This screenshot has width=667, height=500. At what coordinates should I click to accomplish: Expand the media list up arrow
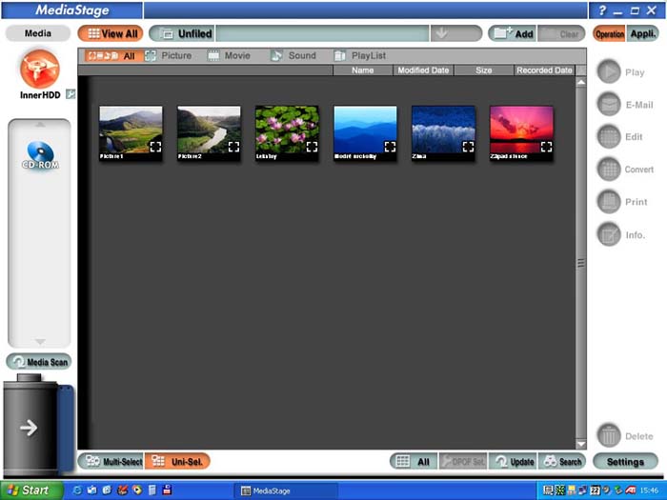point(40,125)
